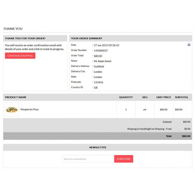Click the Unit Price column header

pos(164,97)
